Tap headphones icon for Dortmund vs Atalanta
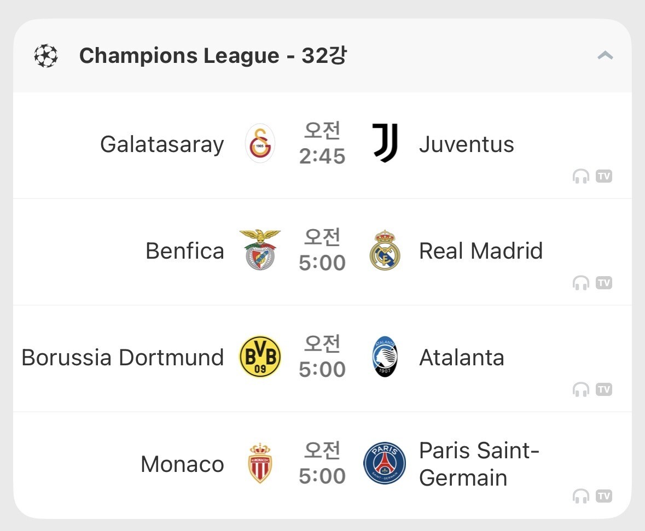645x531 pixels. coord(581,389)
